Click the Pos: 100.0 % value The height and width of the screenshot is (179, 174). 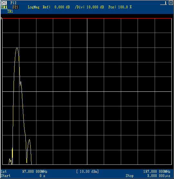pyautogui.click(x=120, y=7)
